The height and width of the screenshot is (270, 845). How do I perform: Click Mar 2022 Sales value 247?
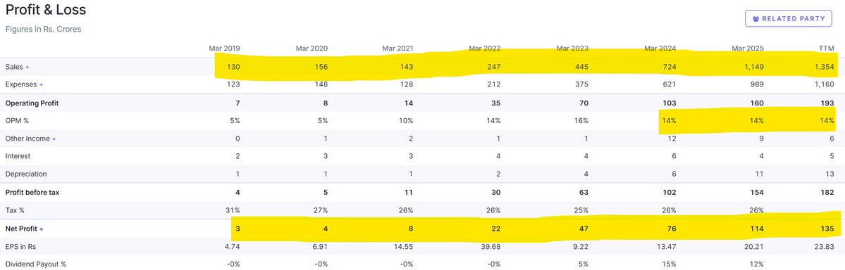tap(494, 67)
